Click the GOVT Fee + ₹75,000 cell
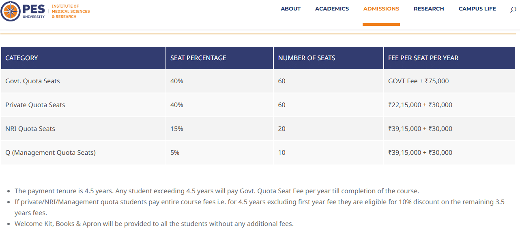 pyautogui.click(x=418, y=81)
